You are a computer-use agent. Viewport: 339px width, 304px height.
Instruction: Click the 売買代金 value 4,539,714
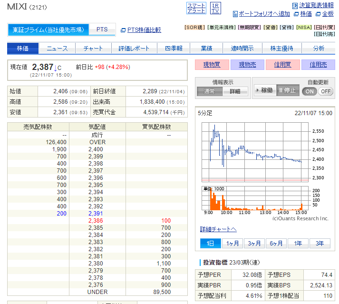point(156,112)
